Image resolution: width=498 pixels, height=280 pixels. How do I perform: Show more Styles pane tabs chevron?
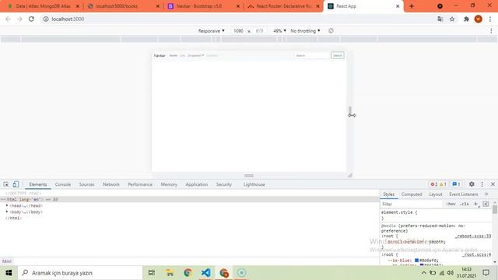(x=486, y=194)
